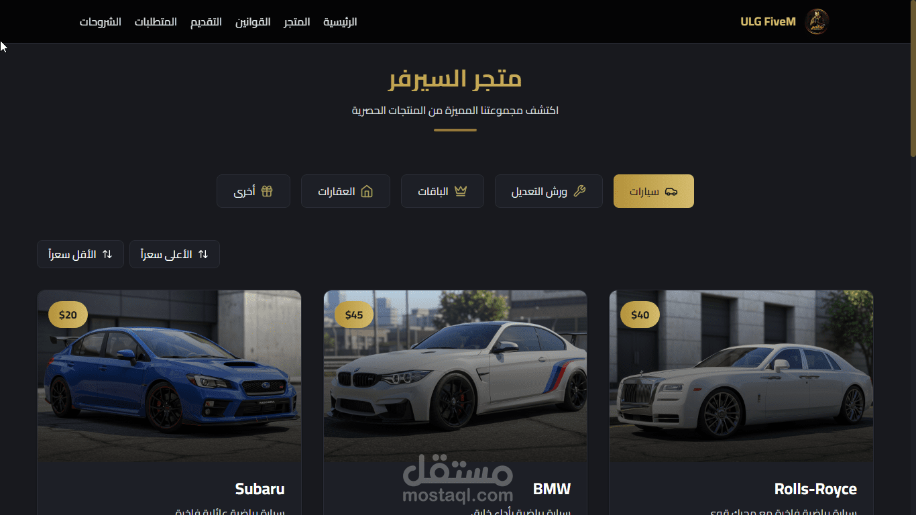The height and width of the screenshot is (515, 916).
Task: Click the crown icon for الباقات
Action: point(461,192)
